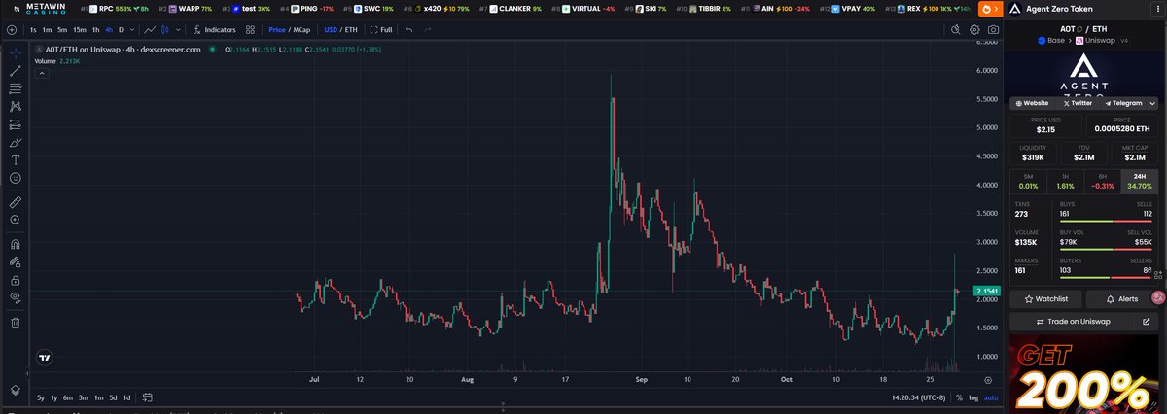Collapse the volume indicator legend
This screenshot has height=414, width=1167.
40,72
